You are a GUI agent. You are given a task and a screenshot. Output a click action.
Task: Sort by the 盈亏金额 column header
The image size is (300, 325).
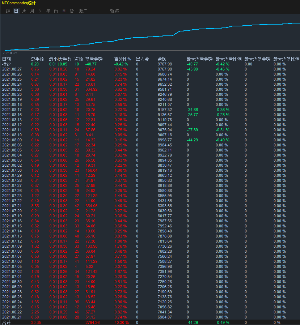tap(94, 59)
